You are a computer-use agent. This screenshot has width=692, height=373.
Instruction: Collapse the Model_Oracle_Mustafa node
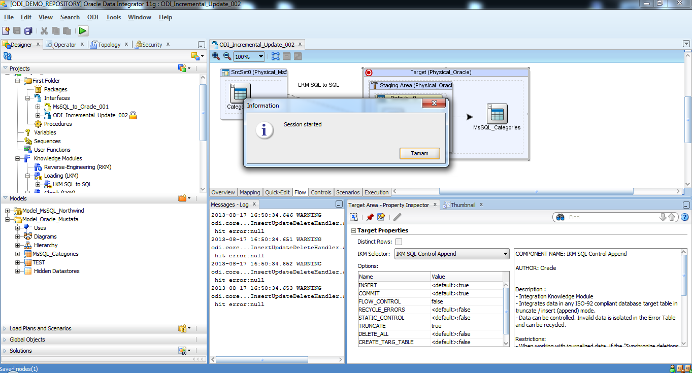pos(8,219)
